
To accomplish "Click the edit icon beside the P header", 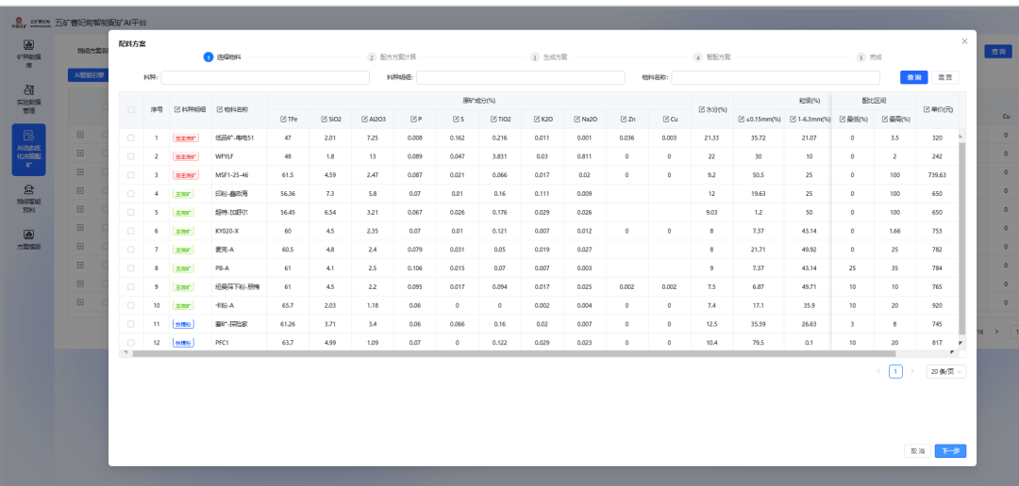I will [x=412, y=120].
